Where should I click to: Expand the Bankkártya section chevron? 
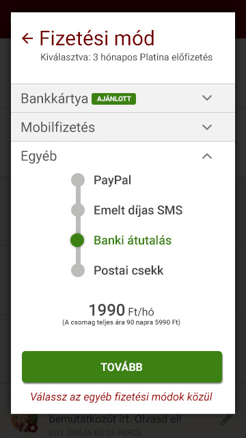pos(207,98)
